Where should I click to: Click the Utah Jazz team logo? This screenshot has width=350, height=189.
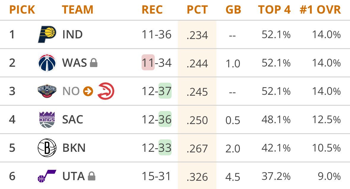(x=47, y=176)
